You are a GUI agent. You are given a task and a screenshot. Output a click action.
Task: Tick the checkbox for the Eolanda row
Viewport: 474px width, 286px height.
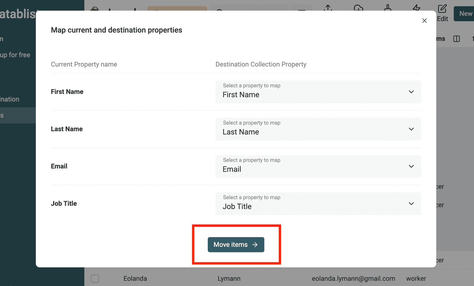point(95,278)
